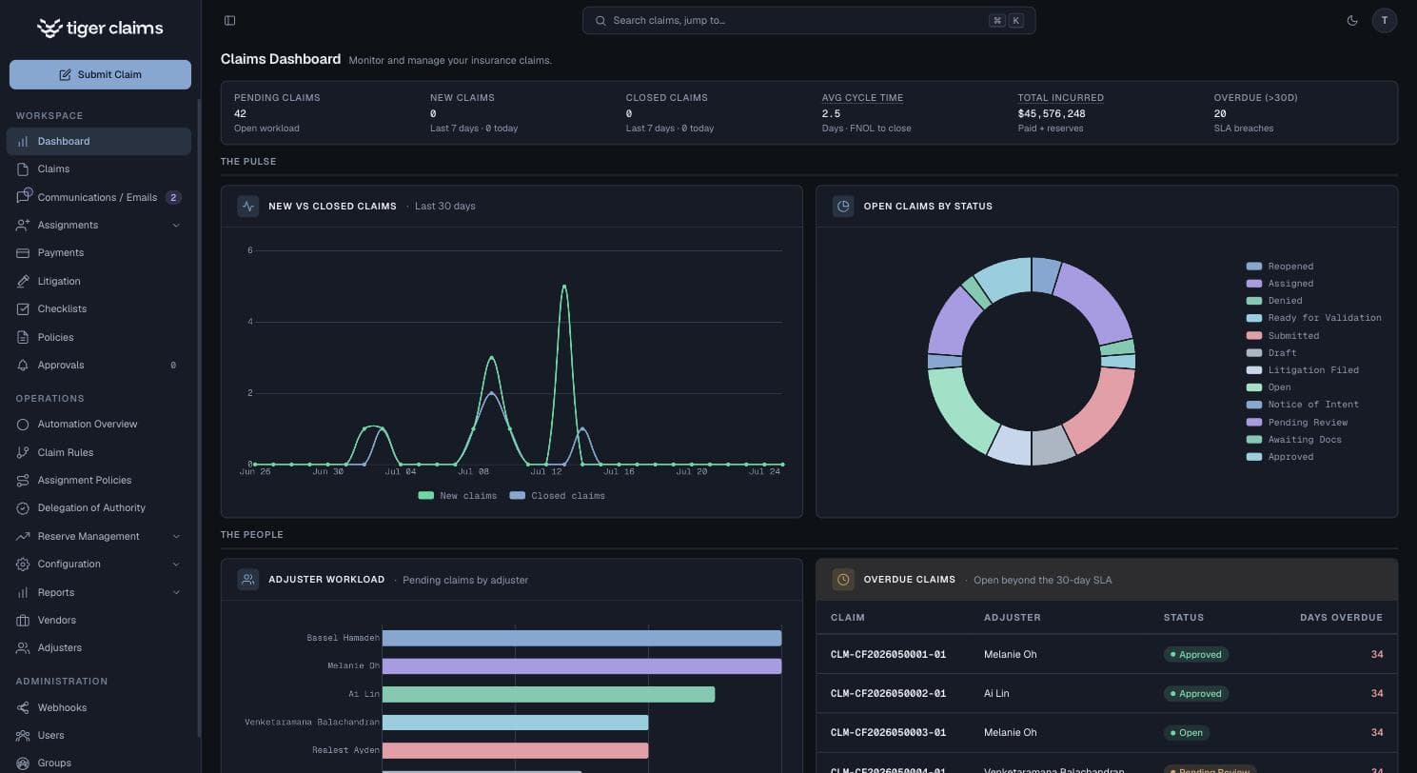Go to the Payments page
Image resolution: width=1417 pixels, height=773 pixels.
(99, 252)
